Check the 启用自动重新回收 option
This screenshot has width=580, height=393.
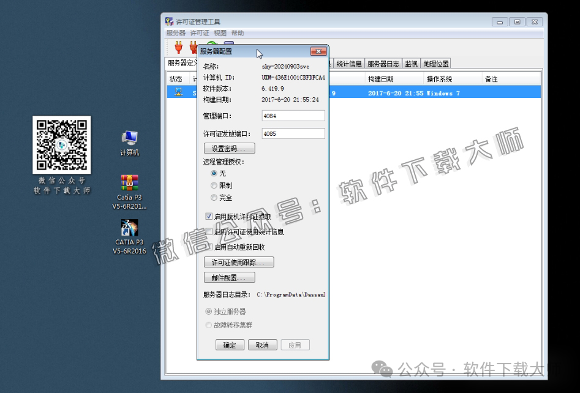(x=209, y=247)
